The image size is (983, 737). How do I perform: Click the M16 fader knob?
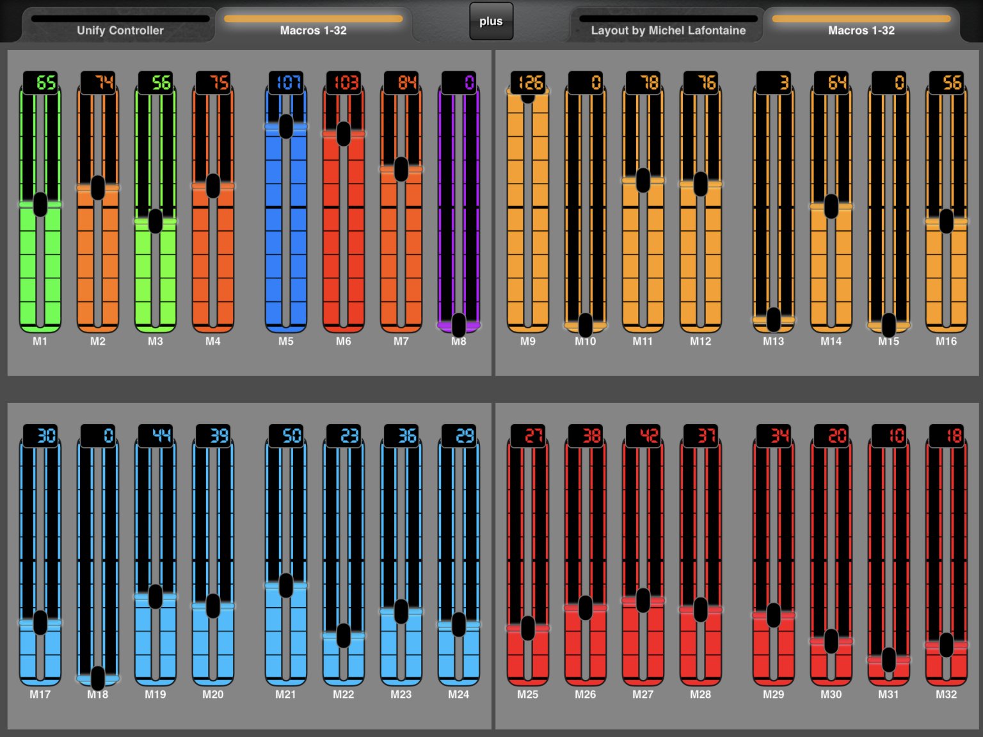click(947, 221)
